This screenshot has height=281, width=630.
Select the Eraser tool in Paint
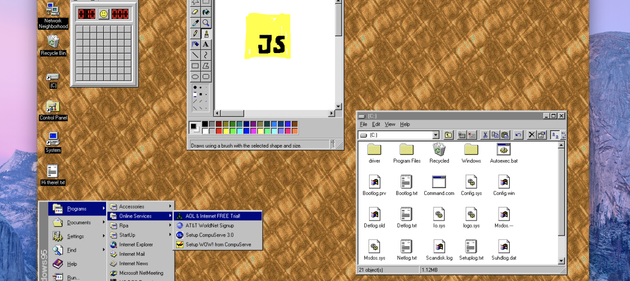point(195,12)
